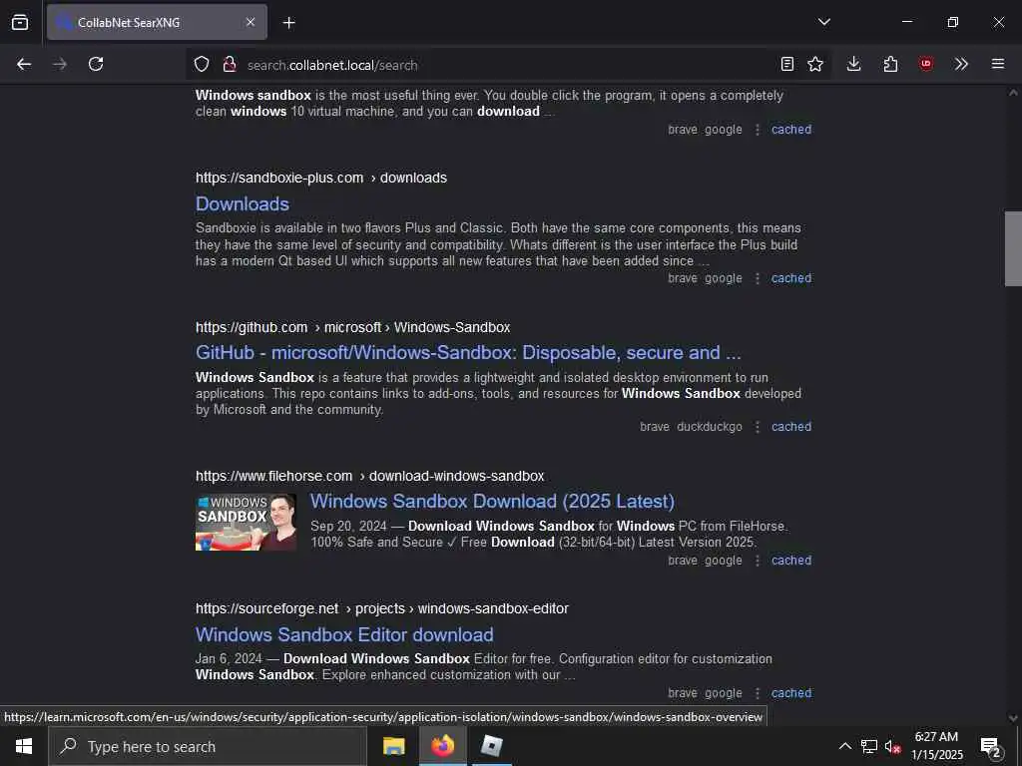Viewport: 1022px width, 766px height.
Task: Open cached link for the GitHub result
Action: click(x=791, y=427)
